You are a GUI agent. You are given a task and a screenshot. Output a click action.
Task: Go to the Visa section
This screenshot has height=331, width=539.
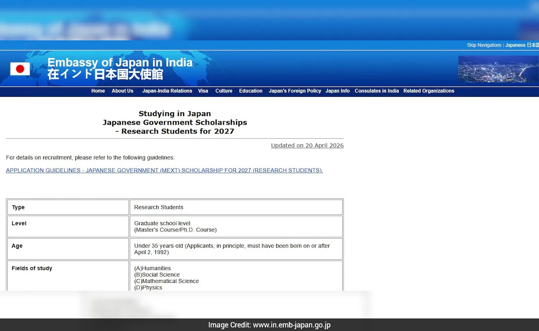pyautogui.click(x=203, y=91)
